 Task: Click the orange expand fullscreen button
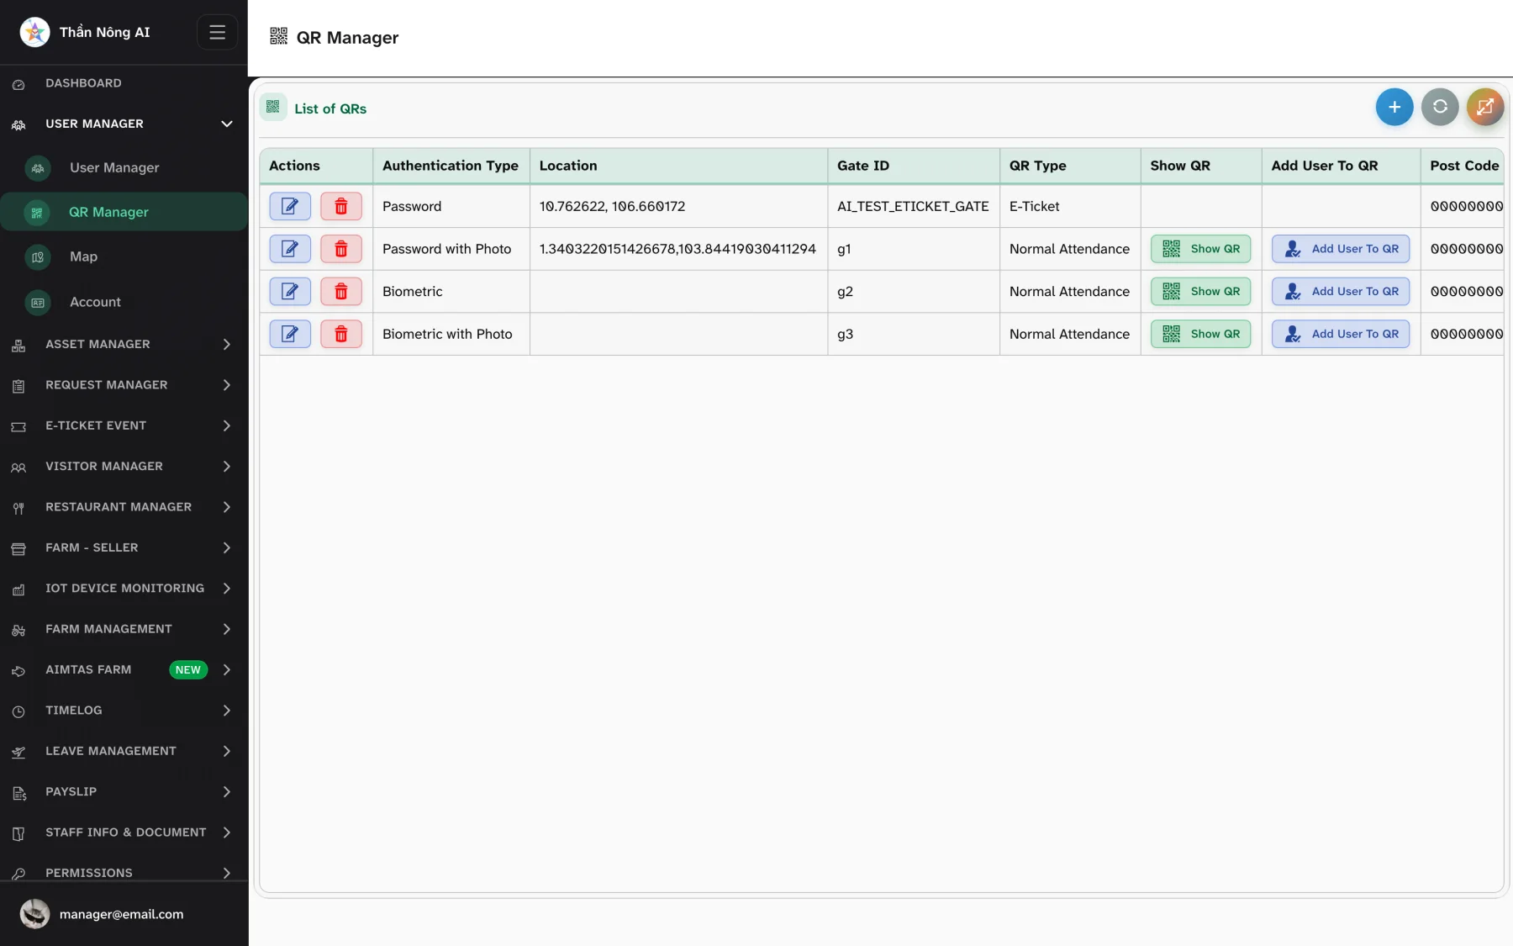[x=1485, y=107]
